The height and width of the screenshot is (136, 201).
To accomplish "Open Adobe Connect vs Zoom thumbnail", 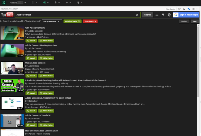I will tap(12, 103).
